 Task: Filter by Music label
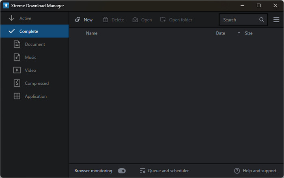30,58
